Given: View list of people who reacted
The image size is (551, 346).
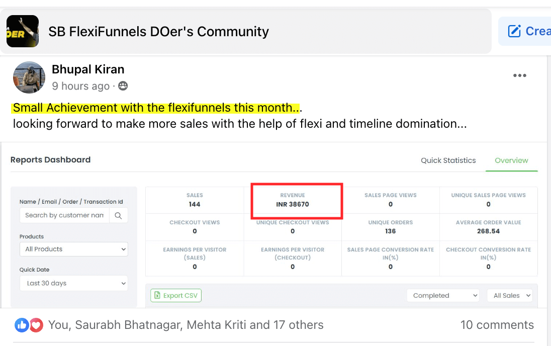Looking at the screenshot, I should pyautogui.click(x=186, y=325).
